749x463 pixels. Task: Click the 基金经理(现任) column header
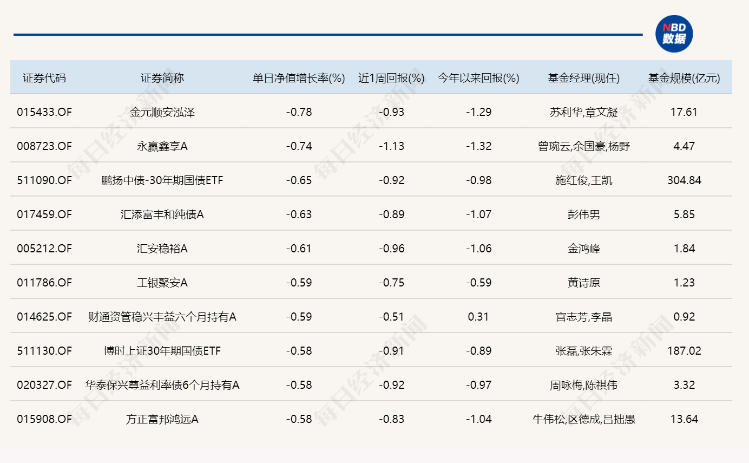(583, 78)
